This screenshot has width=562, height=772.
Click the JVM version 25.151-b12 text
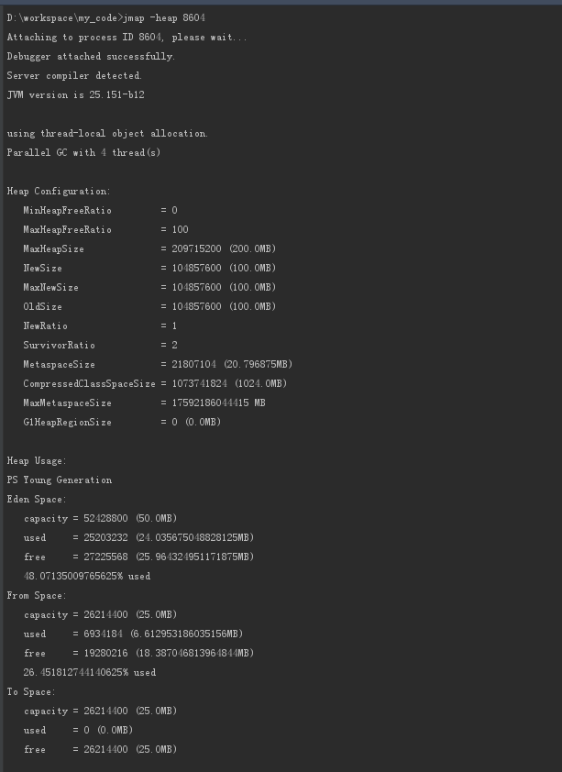click(76, 95)
